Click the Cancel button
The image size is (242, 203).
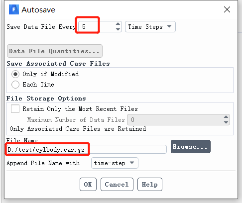(x=117, y=184)
